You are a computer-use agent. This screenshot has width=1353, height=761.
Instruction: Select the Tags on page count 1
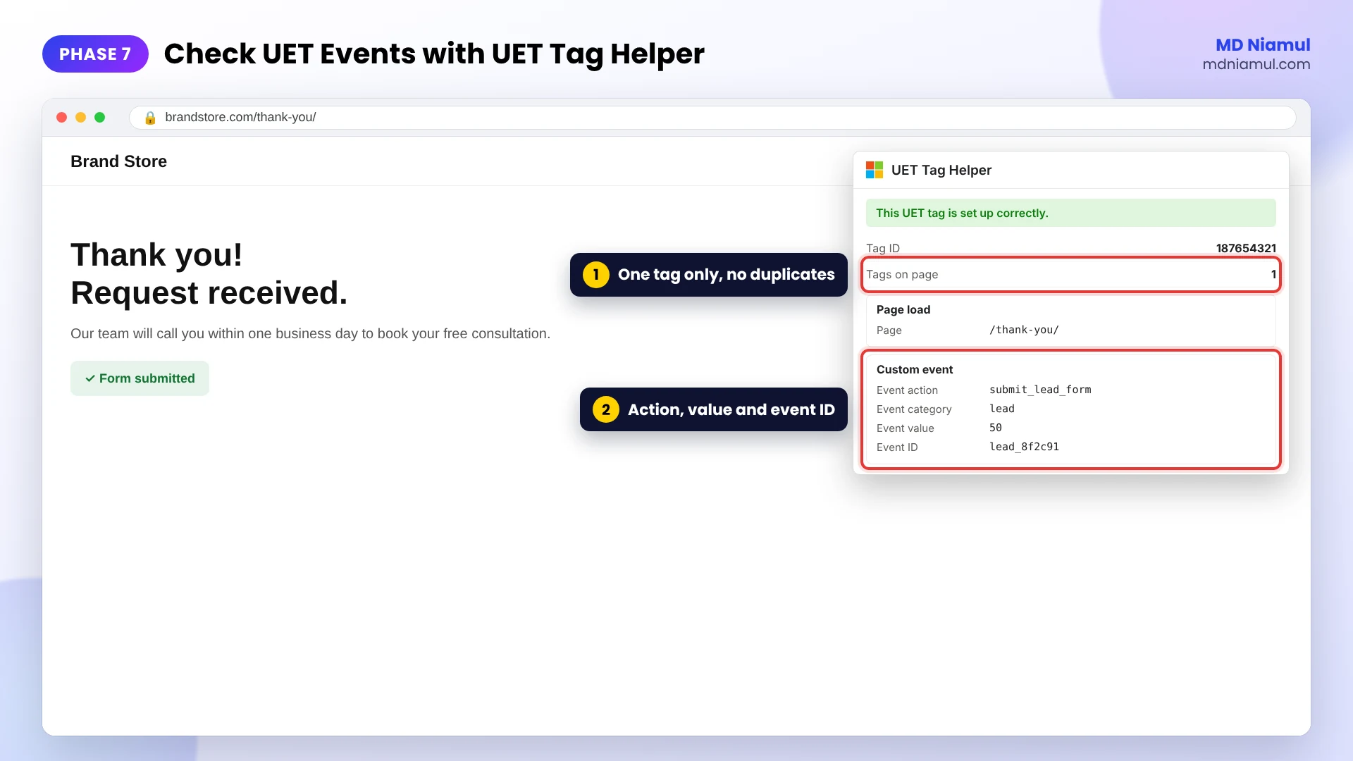click(1273, 274)
